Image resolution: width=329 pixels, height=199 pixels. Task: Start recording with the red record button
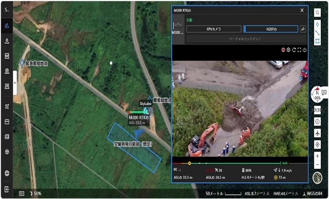coord(283,50)
